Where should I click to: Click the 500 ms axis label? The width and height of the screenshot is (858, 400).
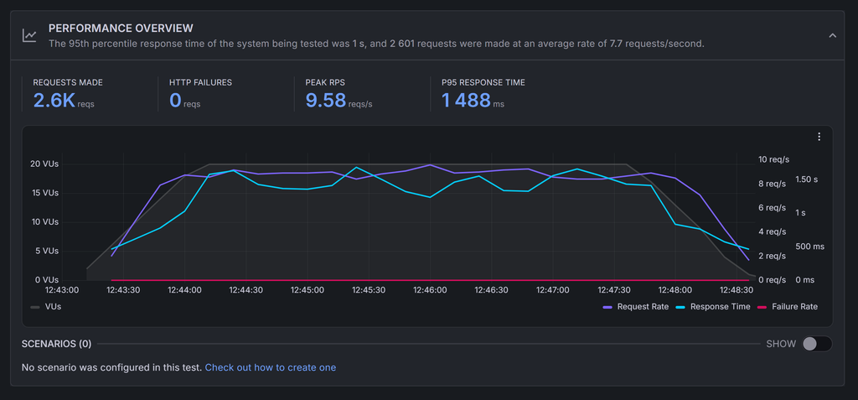coord(810,247)
